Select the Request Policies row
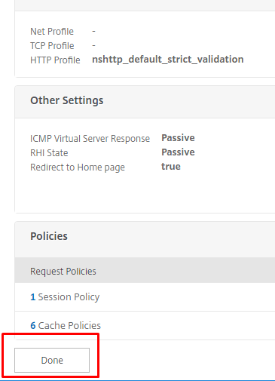 tap(145, 271)
